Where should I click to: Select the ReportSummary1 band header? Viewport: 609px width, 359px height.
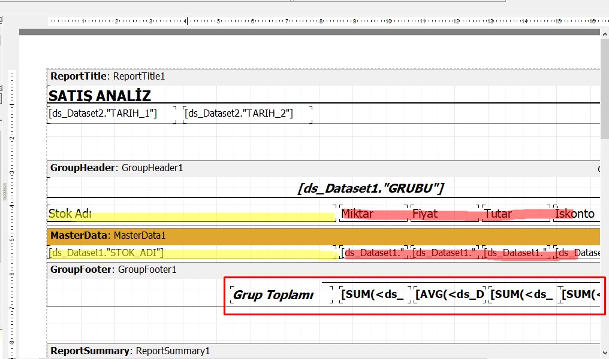coord(130,351)
